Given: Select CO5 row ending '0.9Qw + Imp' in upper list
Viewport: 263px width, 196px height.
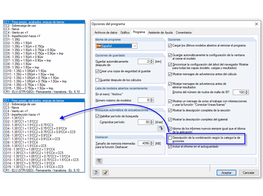Looking at the screenshot, I should [44, 53].
